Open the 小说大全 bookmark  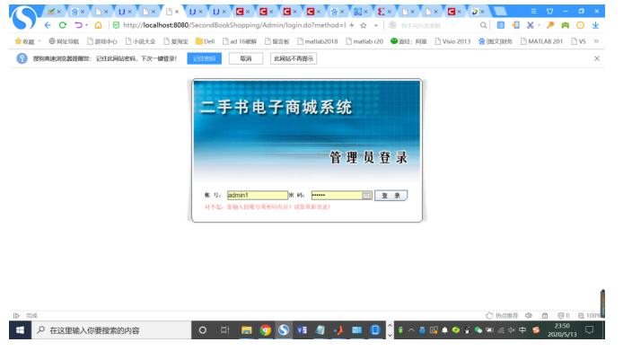click(x=140, y=41)
